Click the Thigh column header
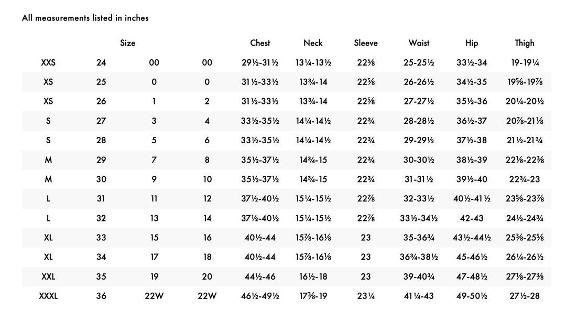Image resolution: width=566 pixels, height=320 pixels. pos(525,43)
